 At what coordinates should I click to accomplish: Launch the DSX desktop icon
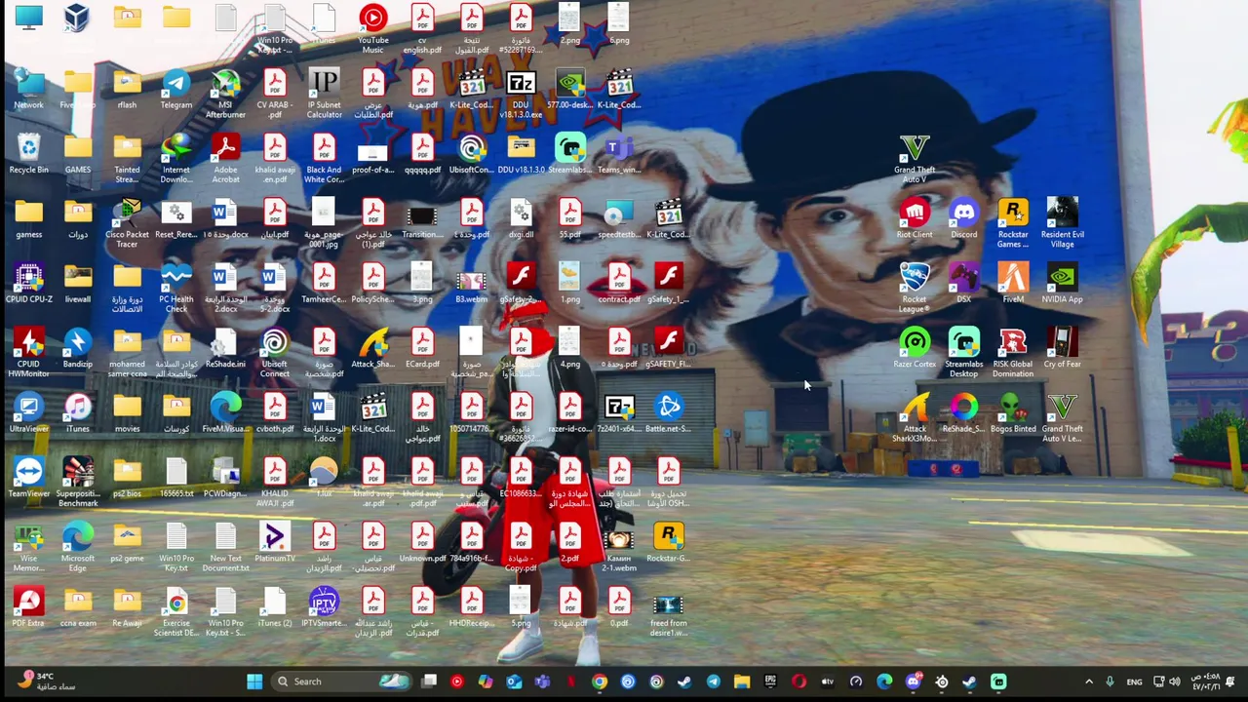pyautogui.click(x=963, y=284)
